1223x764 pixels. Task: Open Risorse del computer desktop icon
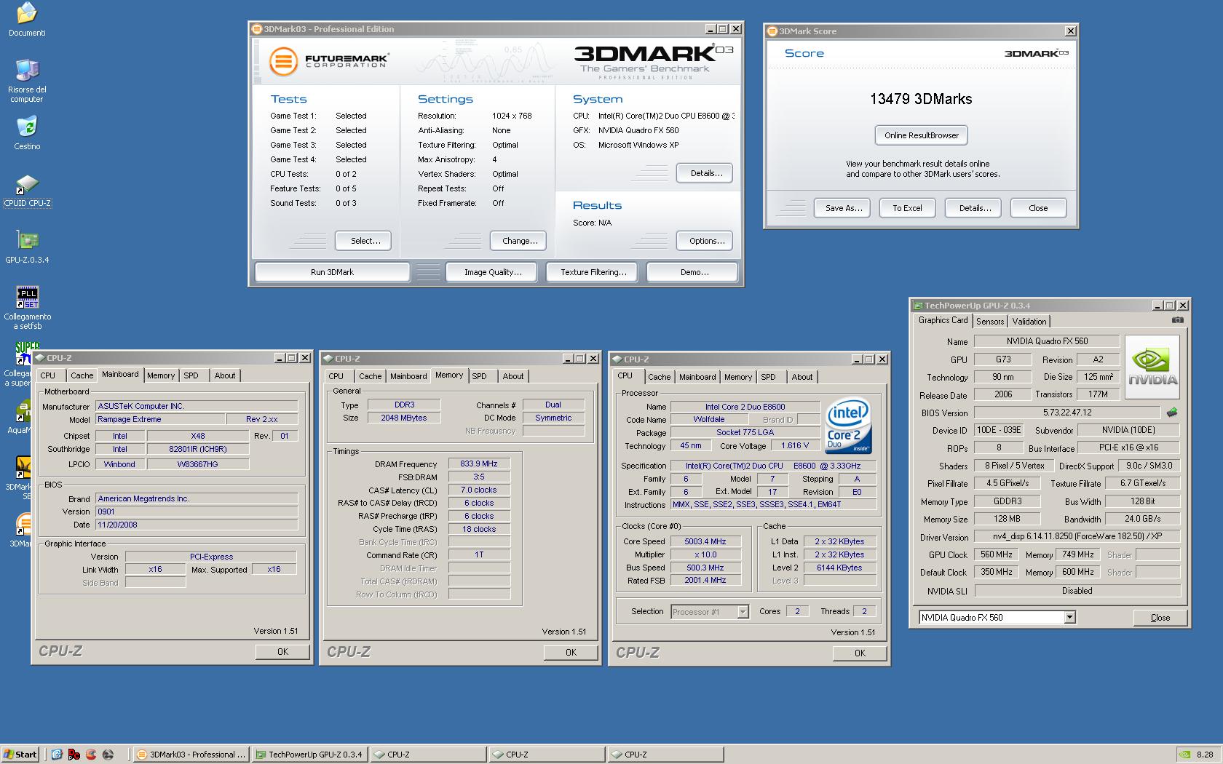coord(27,71)
